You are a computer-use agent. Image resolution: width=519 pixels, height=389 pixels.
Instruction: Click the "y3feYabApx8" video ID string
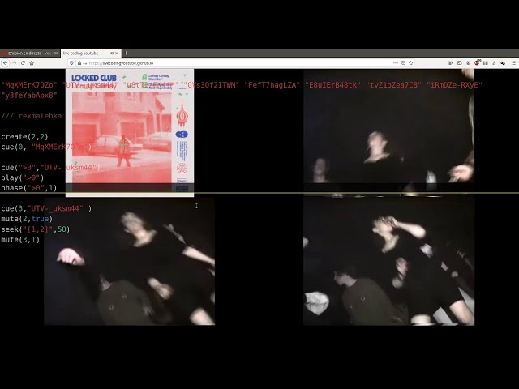pos(29,96)
